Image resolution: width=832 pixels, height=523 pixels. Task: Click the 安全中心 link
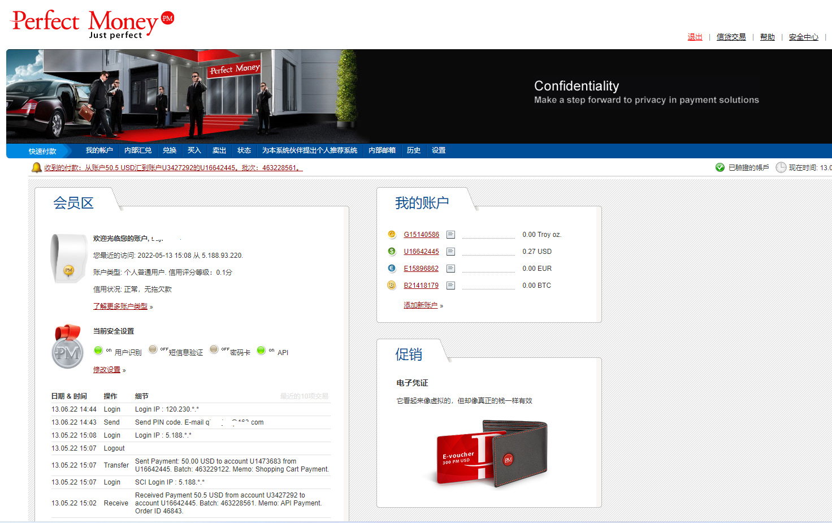[x=804, y=37]
